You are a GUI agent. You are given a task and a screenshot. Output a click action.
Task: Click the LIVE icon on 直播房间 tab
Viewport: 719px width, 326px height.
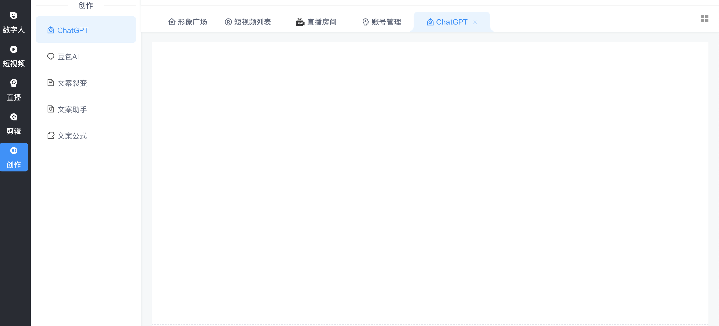coord(299,22)
